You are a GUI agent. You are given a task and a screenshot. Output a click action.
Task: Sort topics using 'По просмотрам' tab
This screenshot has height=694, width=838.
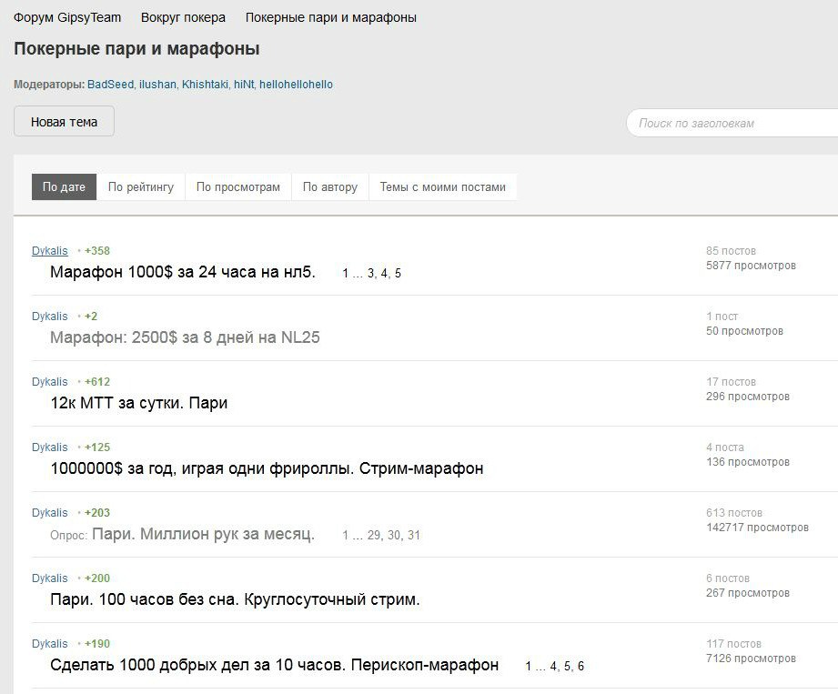click(238, 187)
